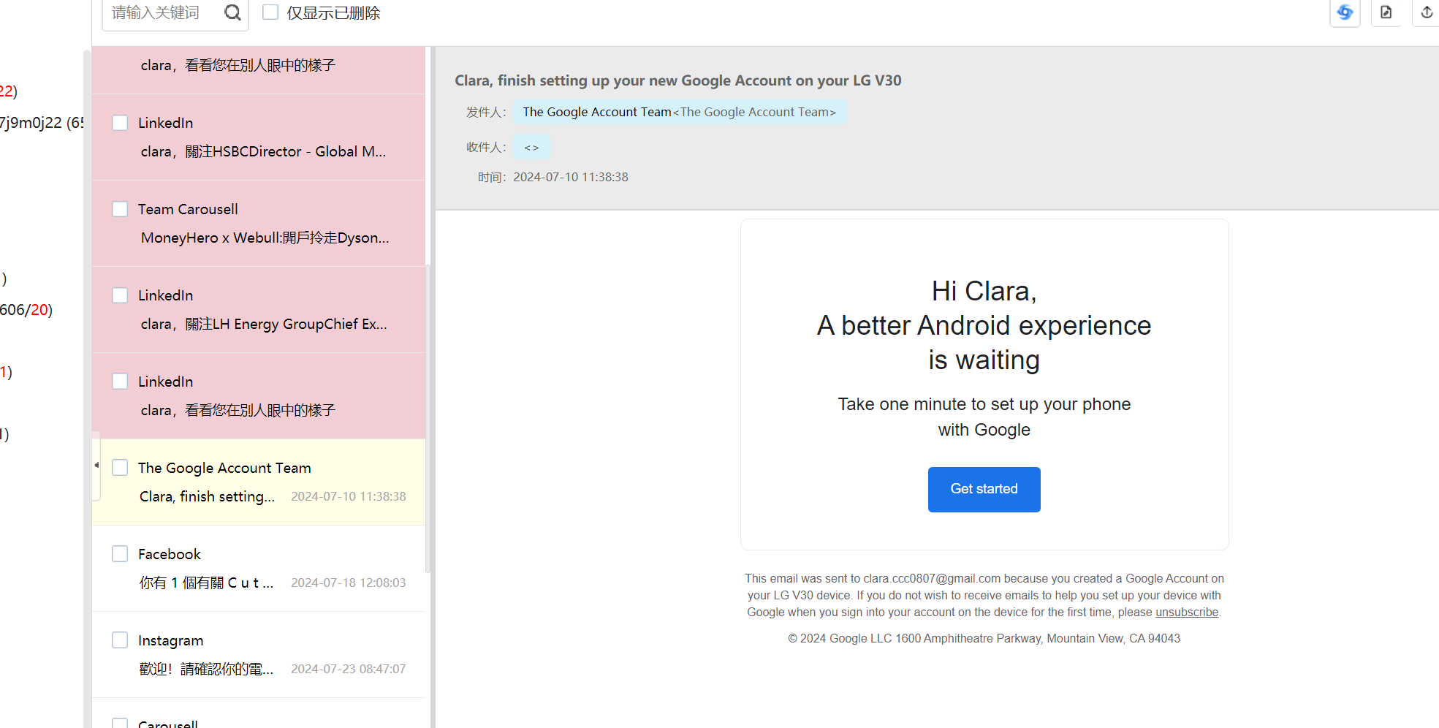Image resolution: width=1439 pixels, height=728 pixels.
Task: Tick the Team Carousell email checkbox
Action: click(x=120, y=209)
